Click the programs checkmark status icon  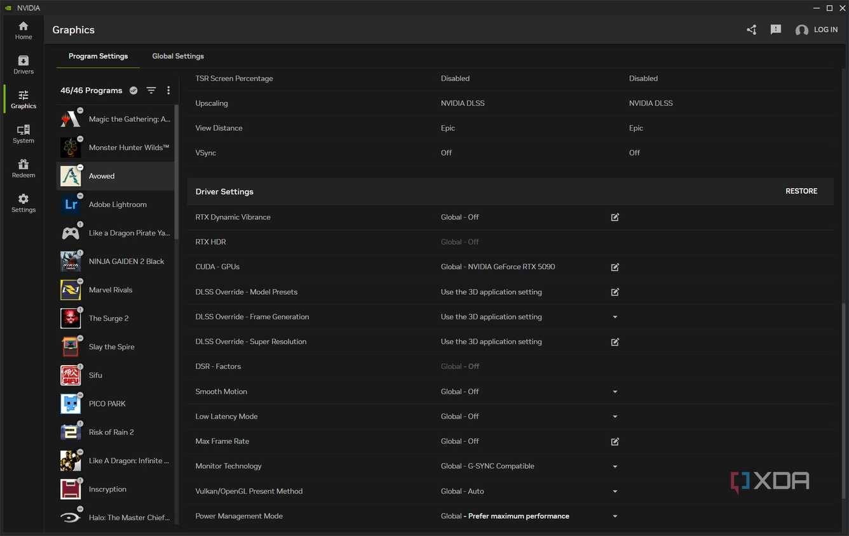[x=133, y=90]
